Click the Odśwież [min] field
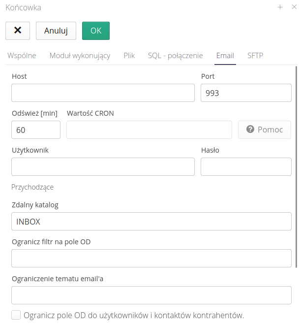 tap(36, 130)
